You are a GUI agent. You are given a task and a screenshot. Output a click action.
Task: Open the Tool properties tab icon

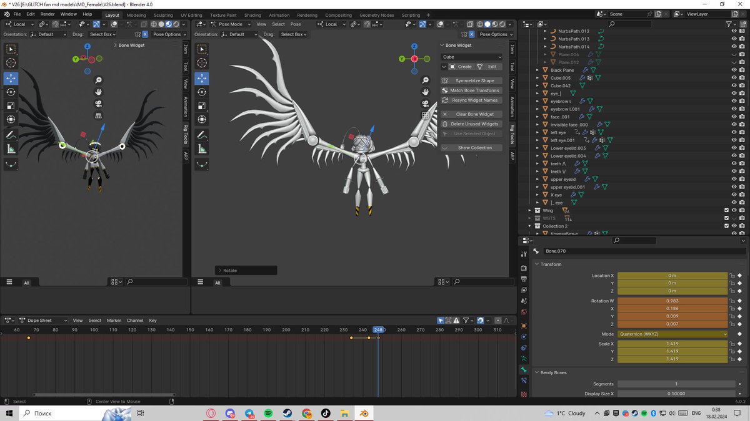(524, 254)
